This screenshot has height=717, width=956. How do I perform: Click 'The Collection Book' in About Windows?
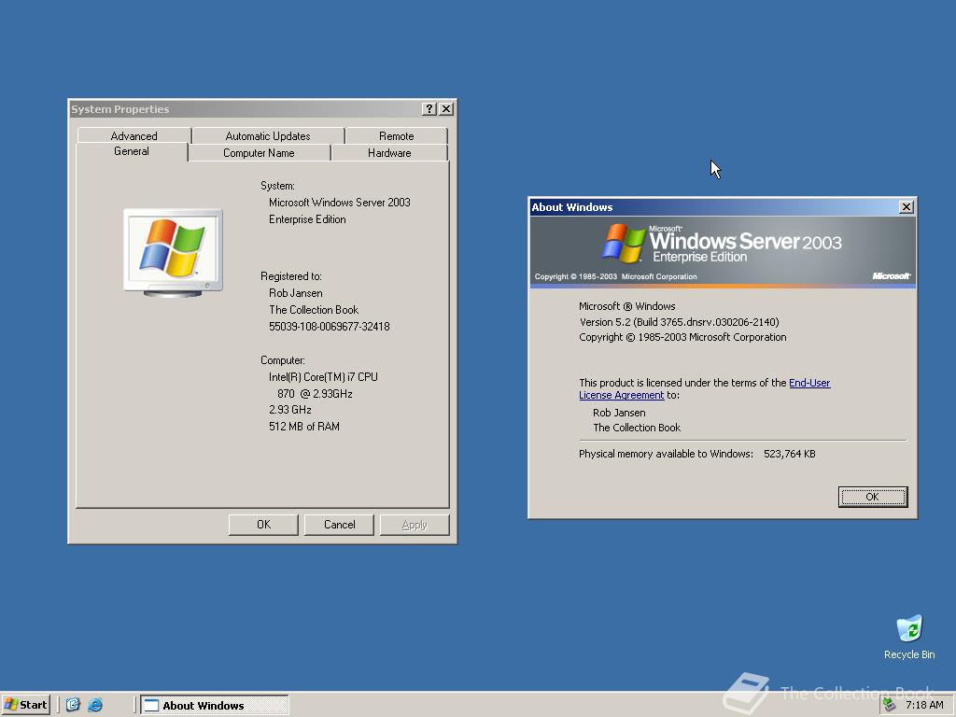(637, 428)
